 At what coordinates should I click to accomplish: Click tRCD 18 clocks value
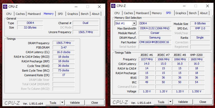click(x=64, y=57)
